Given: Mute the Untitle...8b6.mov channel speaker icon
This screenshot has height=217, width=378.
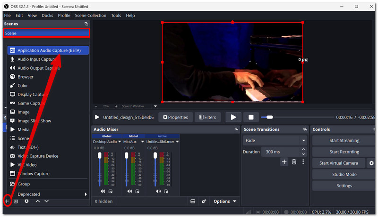Looking at the screenshot, I should pos(158,191).
